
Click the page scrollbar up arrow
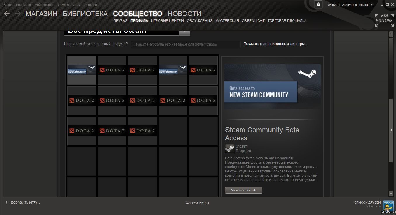[391, 34]
